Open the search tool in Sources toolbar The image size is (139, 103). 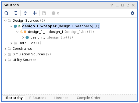[6, 13]
